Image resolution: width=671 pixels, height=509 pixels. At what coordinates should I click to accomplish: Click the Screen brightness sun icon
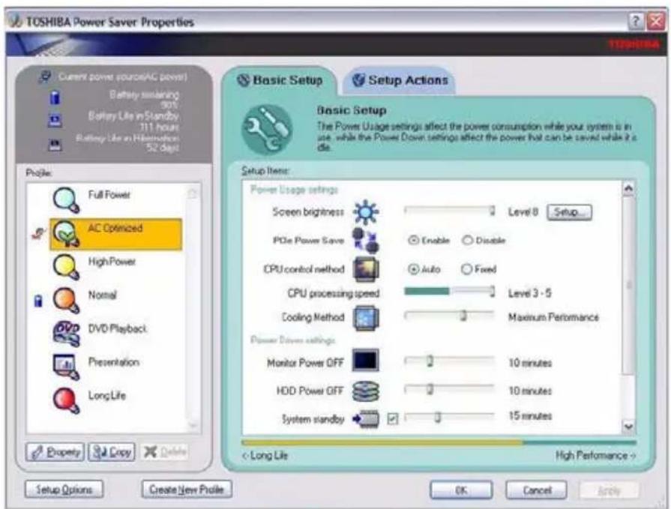(x=365, y=211)
